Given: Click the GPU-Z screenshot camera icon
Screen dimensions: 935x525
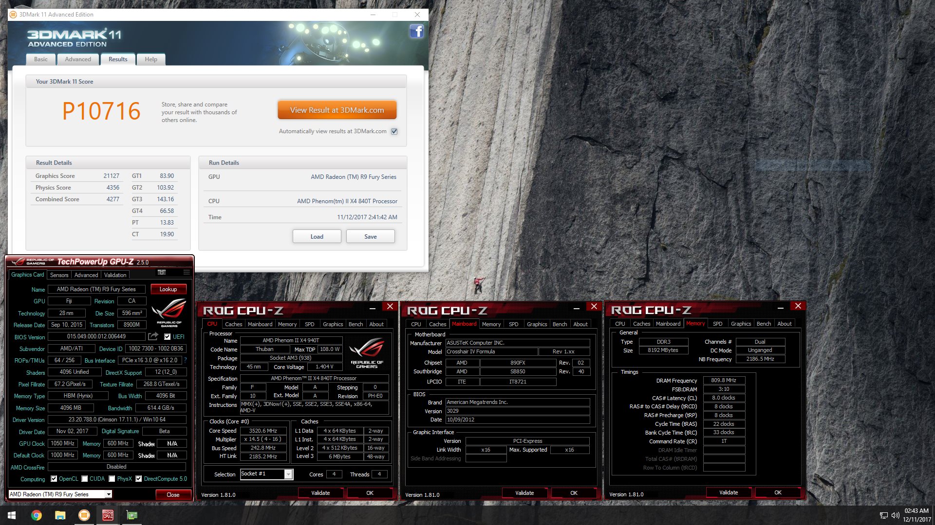Looking at the screenshot, I should [x=162, y=272].
